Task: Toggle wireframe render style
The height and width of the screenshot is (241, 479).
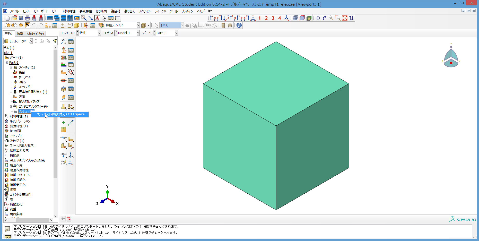Action: (x=63, y=25)
